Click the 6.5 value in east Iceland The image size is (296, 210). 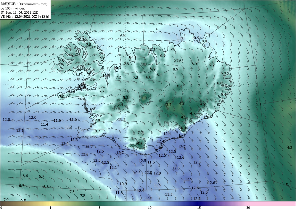click(x=212, y=64)
